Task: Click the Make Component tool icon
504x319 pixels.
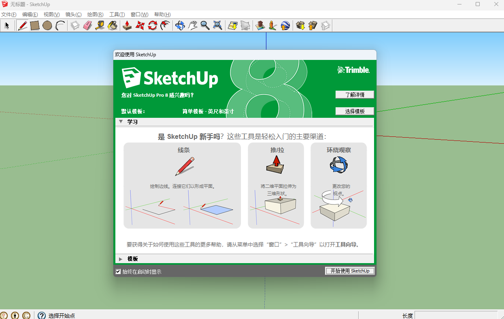Action: click(x=75, y=26)
